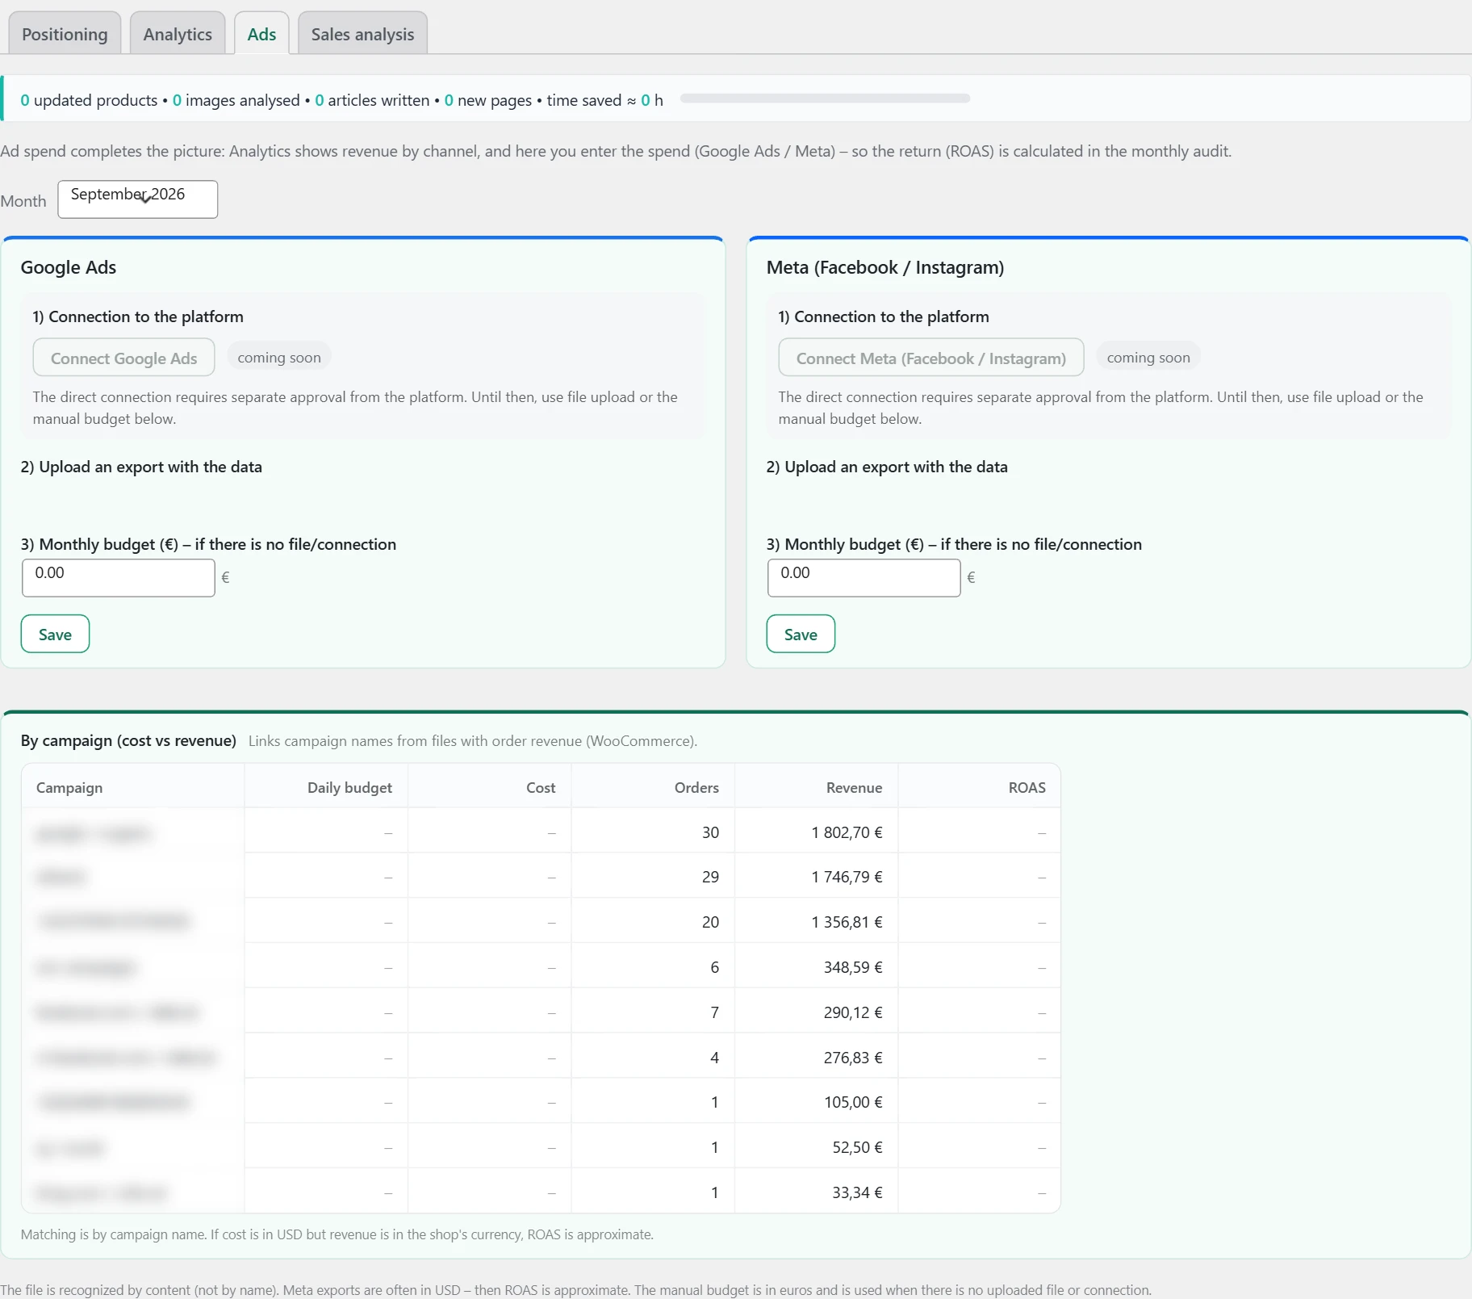Screen dimensions: 1472x1299
Task: Open the Month dropdown showing September 2026
Action: coord(137,199)
